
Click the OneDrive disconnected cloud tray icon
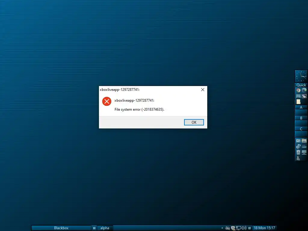coord(228,228)
